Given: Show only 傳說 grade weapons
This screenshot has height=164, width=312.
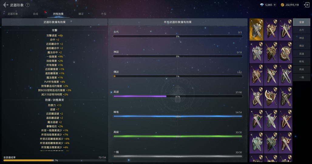Looking at the screenshot, I should pos(301,46).
